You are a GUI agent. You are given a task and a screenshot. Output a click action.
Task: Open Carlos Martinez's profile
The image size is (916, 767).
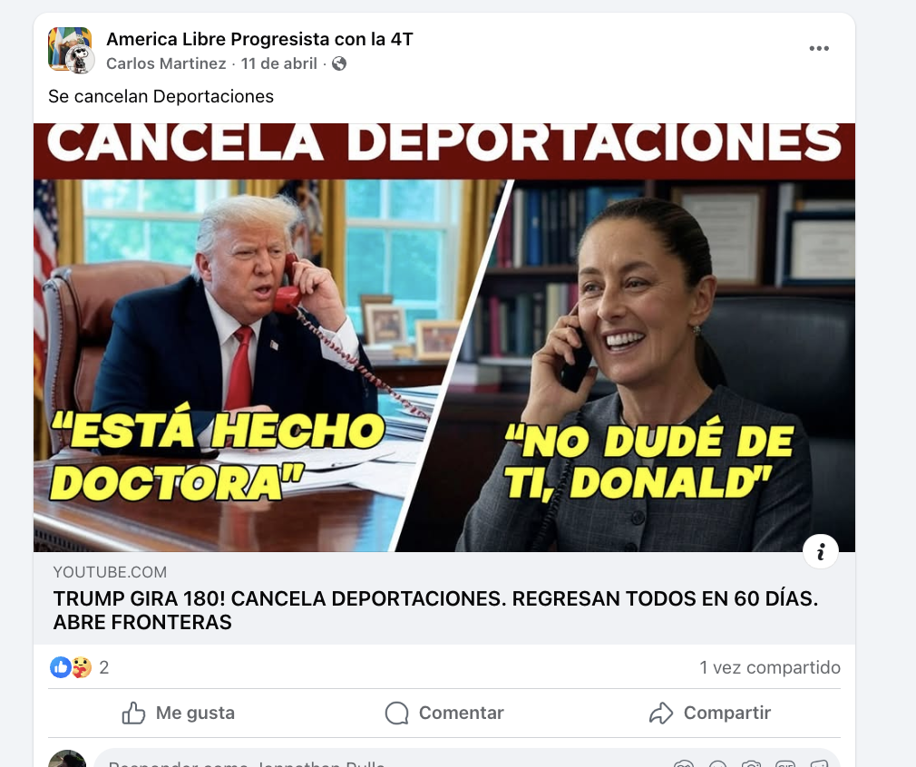tap(166, 63)
